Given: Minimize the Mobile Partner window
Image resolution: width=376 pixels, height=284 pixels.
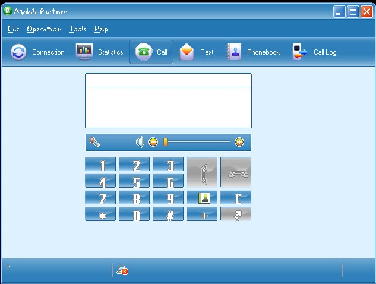Looking at the screenshot, I should 339,11.
